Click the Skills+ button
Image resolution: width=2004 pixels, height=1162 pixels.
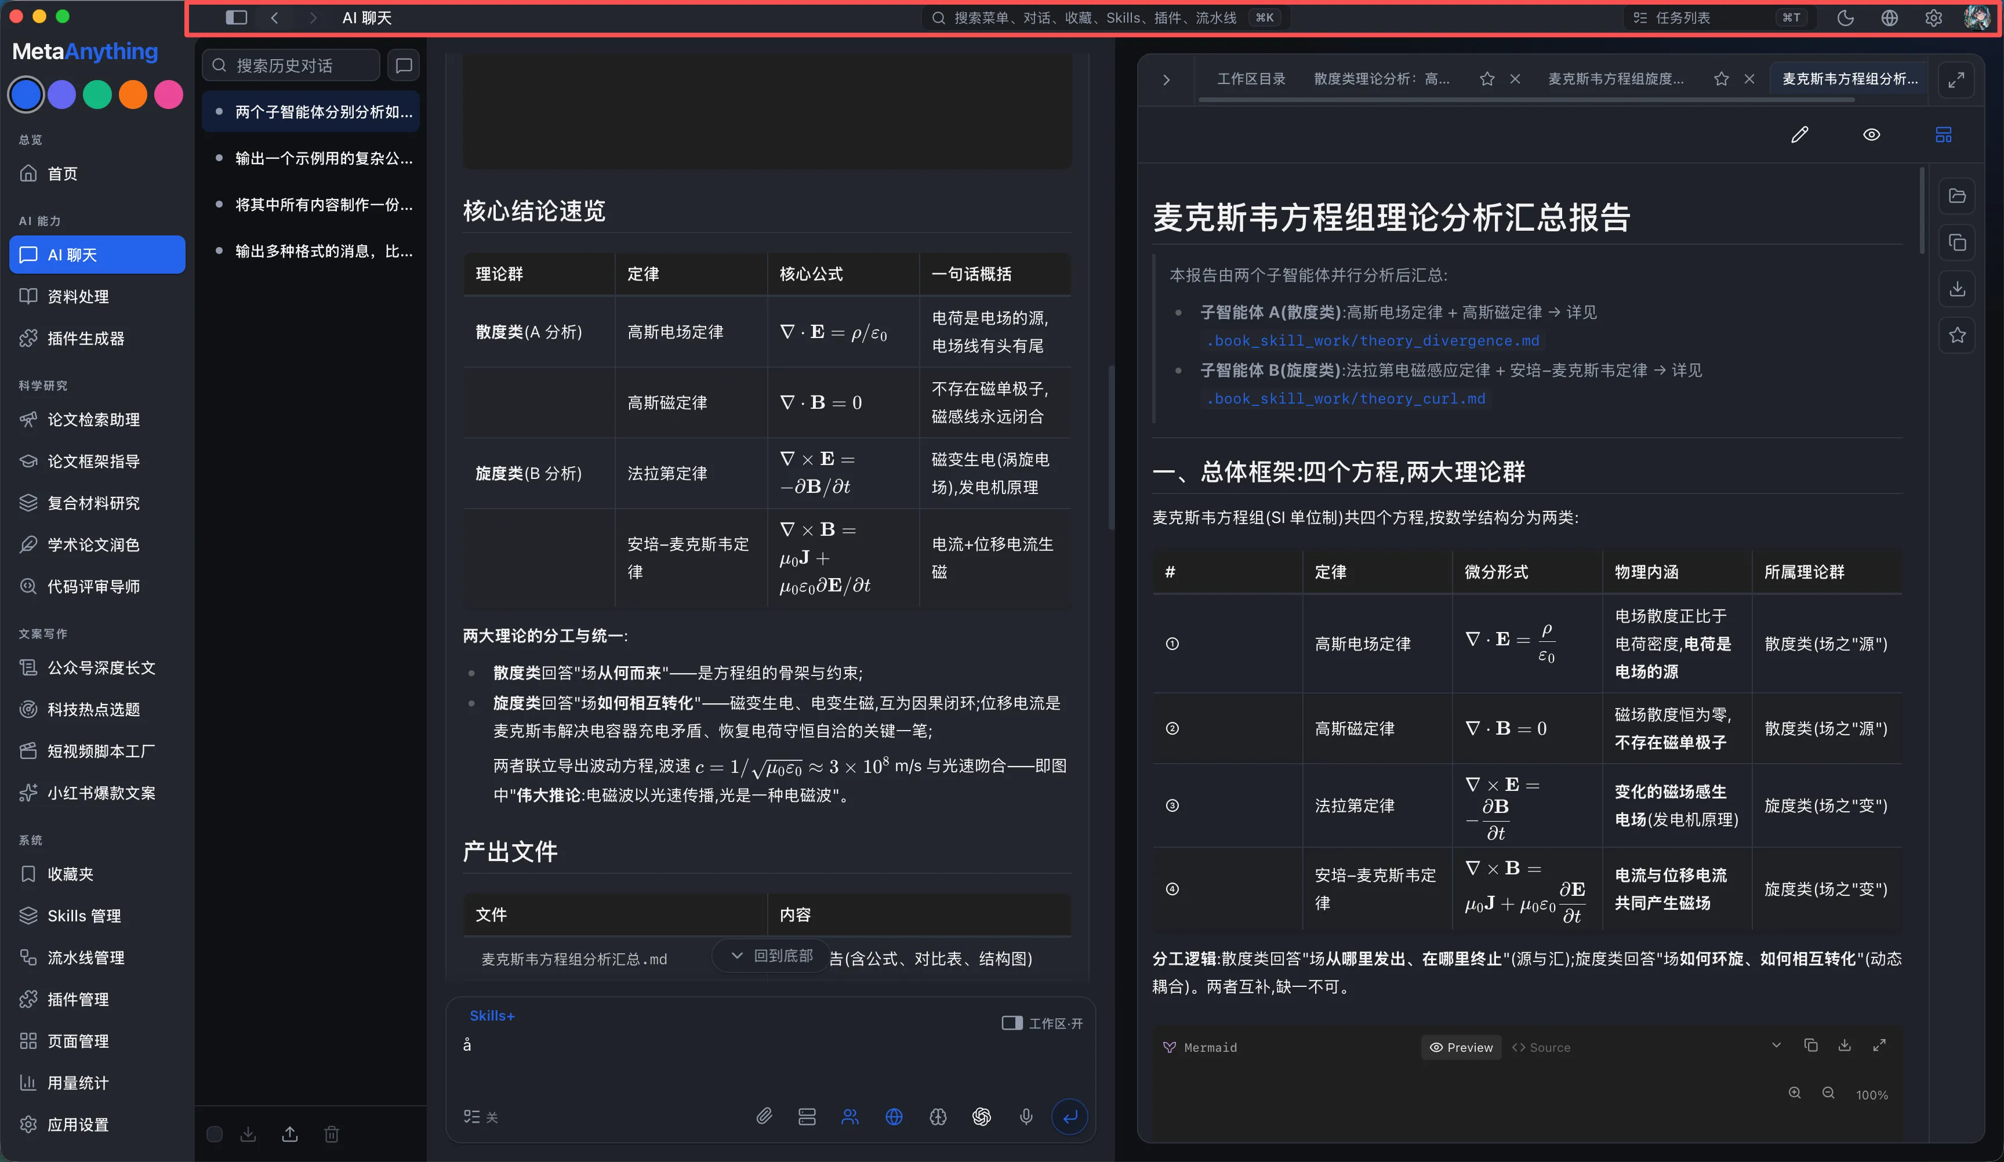492,1016
